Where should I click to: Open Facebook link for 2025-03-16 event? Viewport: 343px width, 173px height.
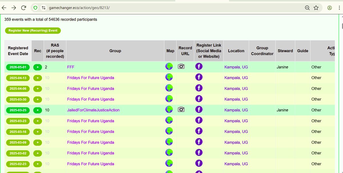(199, 131)
